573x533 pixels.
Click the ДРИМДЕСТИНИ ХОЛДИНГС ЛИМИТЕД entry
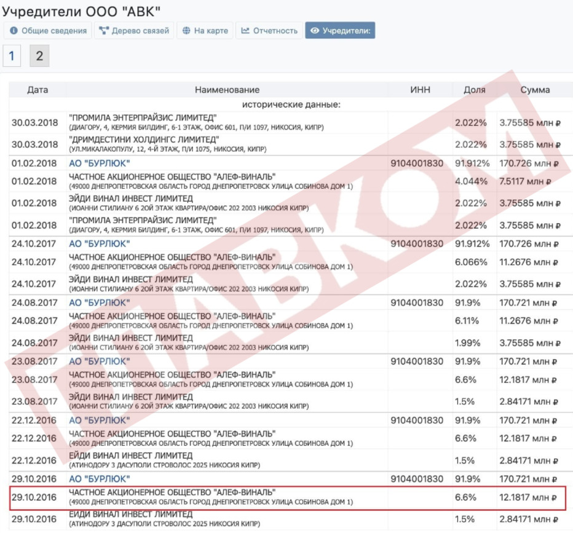tap(144, 140)
